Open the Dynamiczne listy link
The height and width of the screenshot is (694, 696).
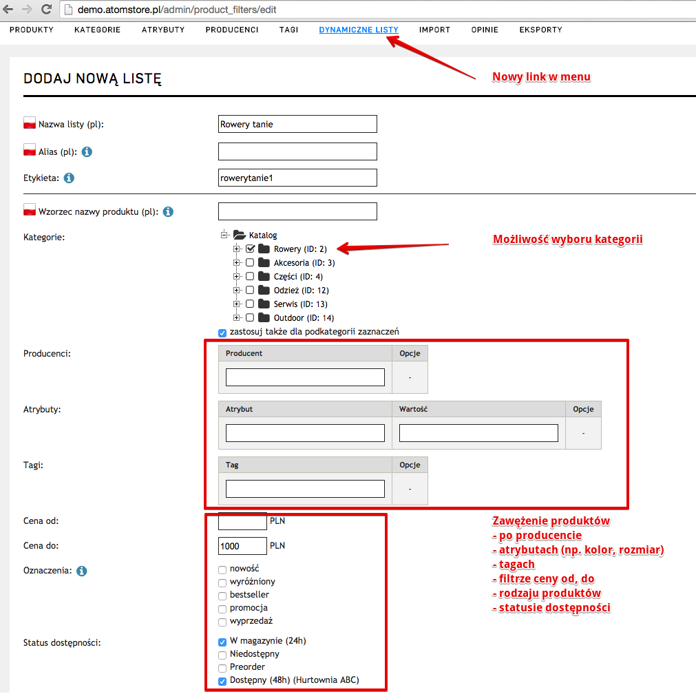click(359, 30)
